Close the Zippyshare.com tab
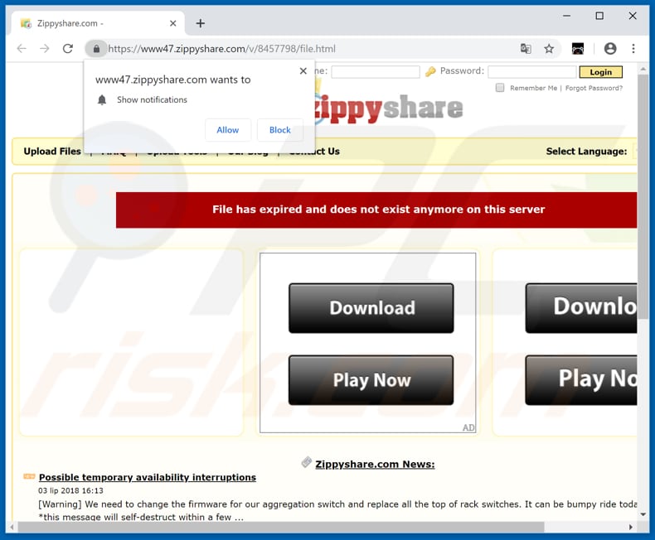 click(x=173, y=23)
